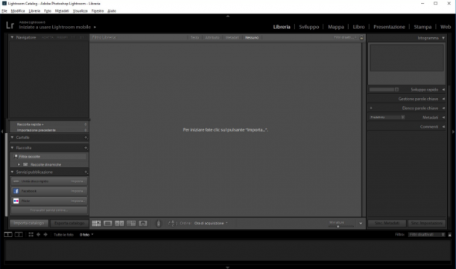Open the Stampa module
This screenshot has width=456, height=269.
click(422, 27)
